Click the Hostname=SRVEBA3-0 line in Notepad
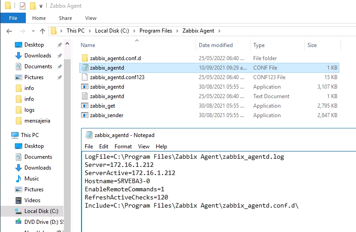Image resolution: width=356 pixels, height=232 pixels. tap(117, 181)
